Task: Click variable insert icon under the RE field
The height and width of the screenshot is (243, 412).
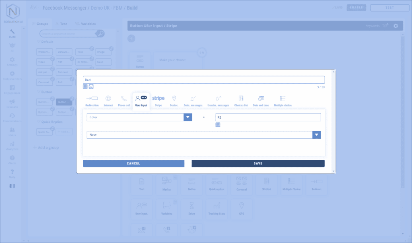Action: point(218,125)
